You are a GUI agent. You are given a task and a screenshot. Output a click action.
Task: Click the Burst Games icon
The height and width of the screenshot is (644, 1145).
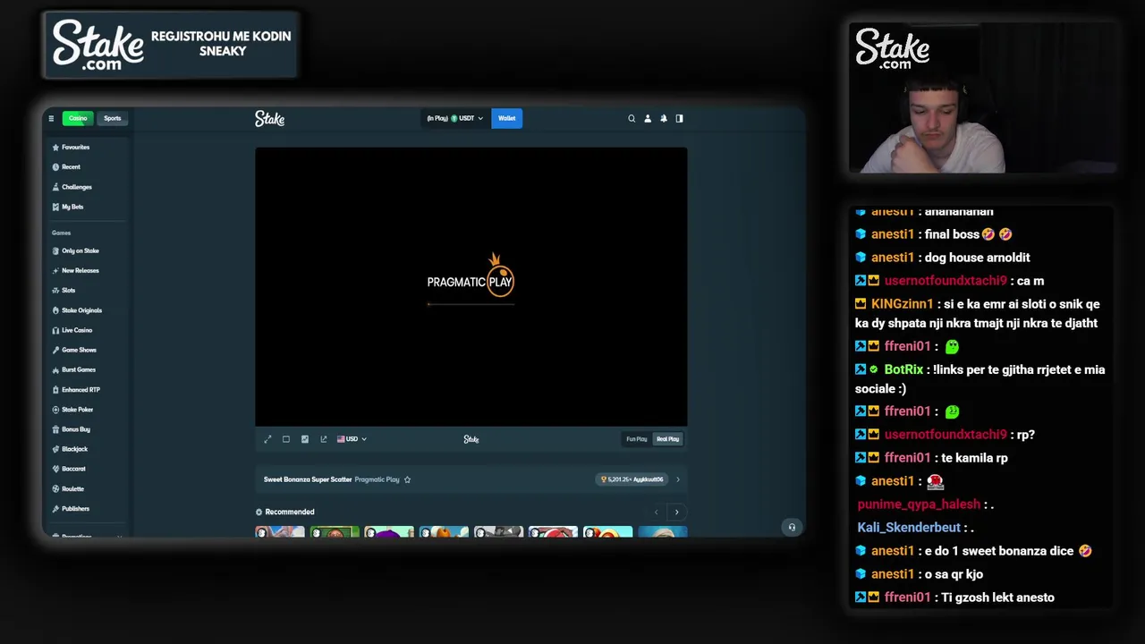pyautogui.click(x=55, y=369)
